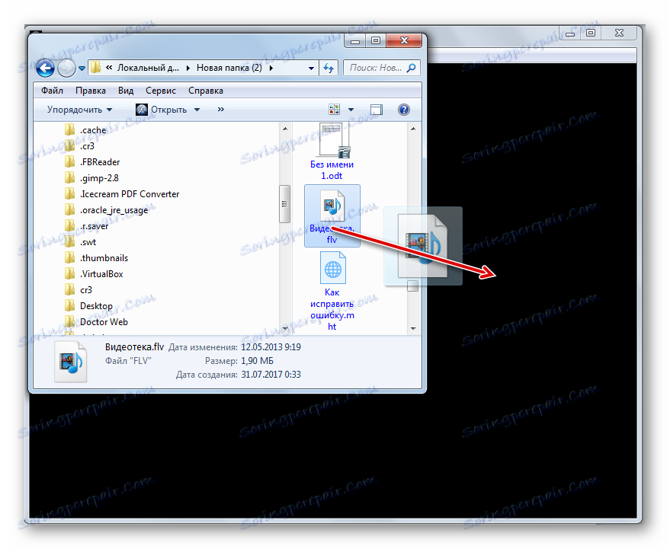
Task: Click size value 1,90 МБ
Action: coord(257,361)
